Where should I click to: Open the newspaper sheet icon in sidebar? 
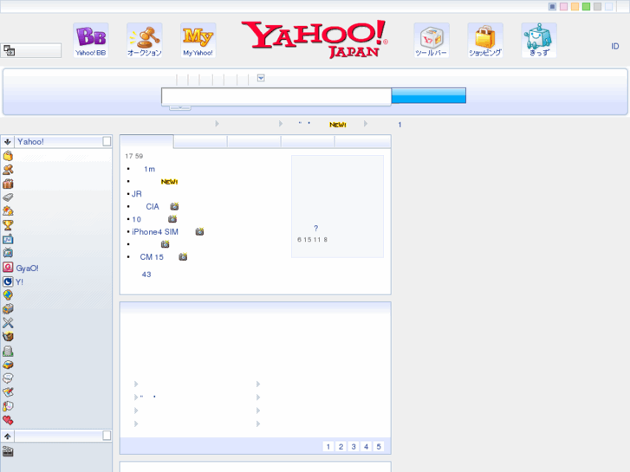click(x=8, y=197)
